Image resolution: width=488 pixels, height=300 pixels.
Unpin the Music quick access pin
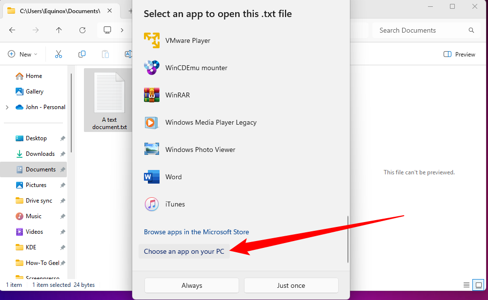click(62, 216)
